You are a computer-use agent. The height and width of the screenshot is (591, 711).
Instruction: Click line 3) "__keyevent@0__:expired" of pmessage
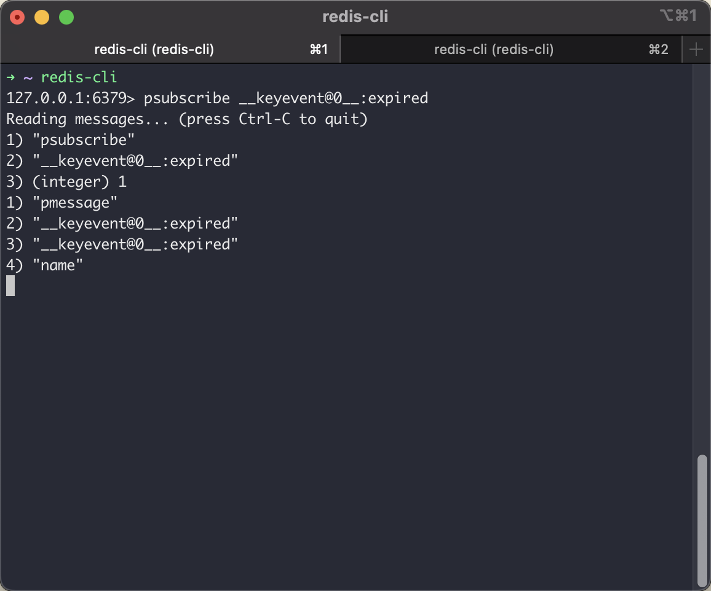pyautogui.click(x=122, y=244)
